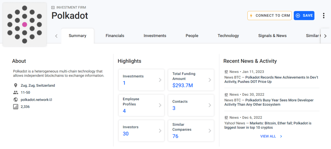
Task: Expand Investments card chevron
Action: pyautogui.click(x=160, y=80)
